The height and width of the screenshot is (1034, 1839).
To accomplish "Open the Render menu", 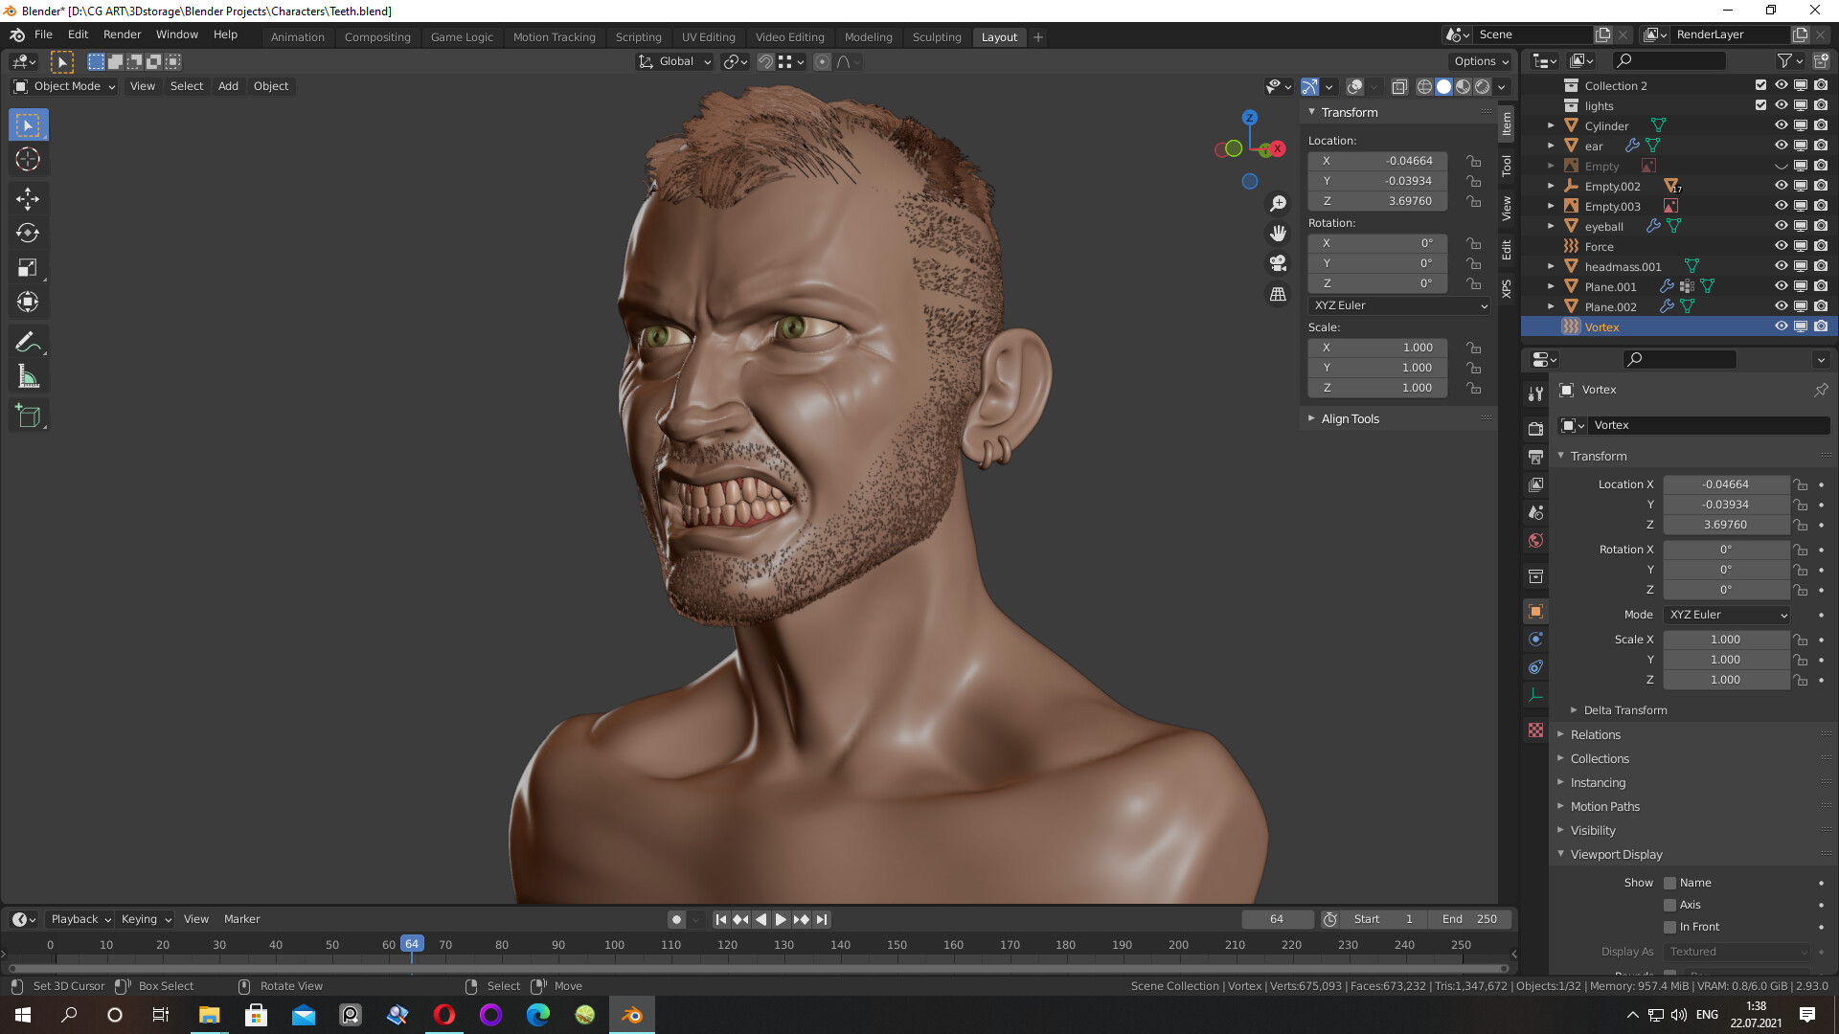I will coord(122,34).
